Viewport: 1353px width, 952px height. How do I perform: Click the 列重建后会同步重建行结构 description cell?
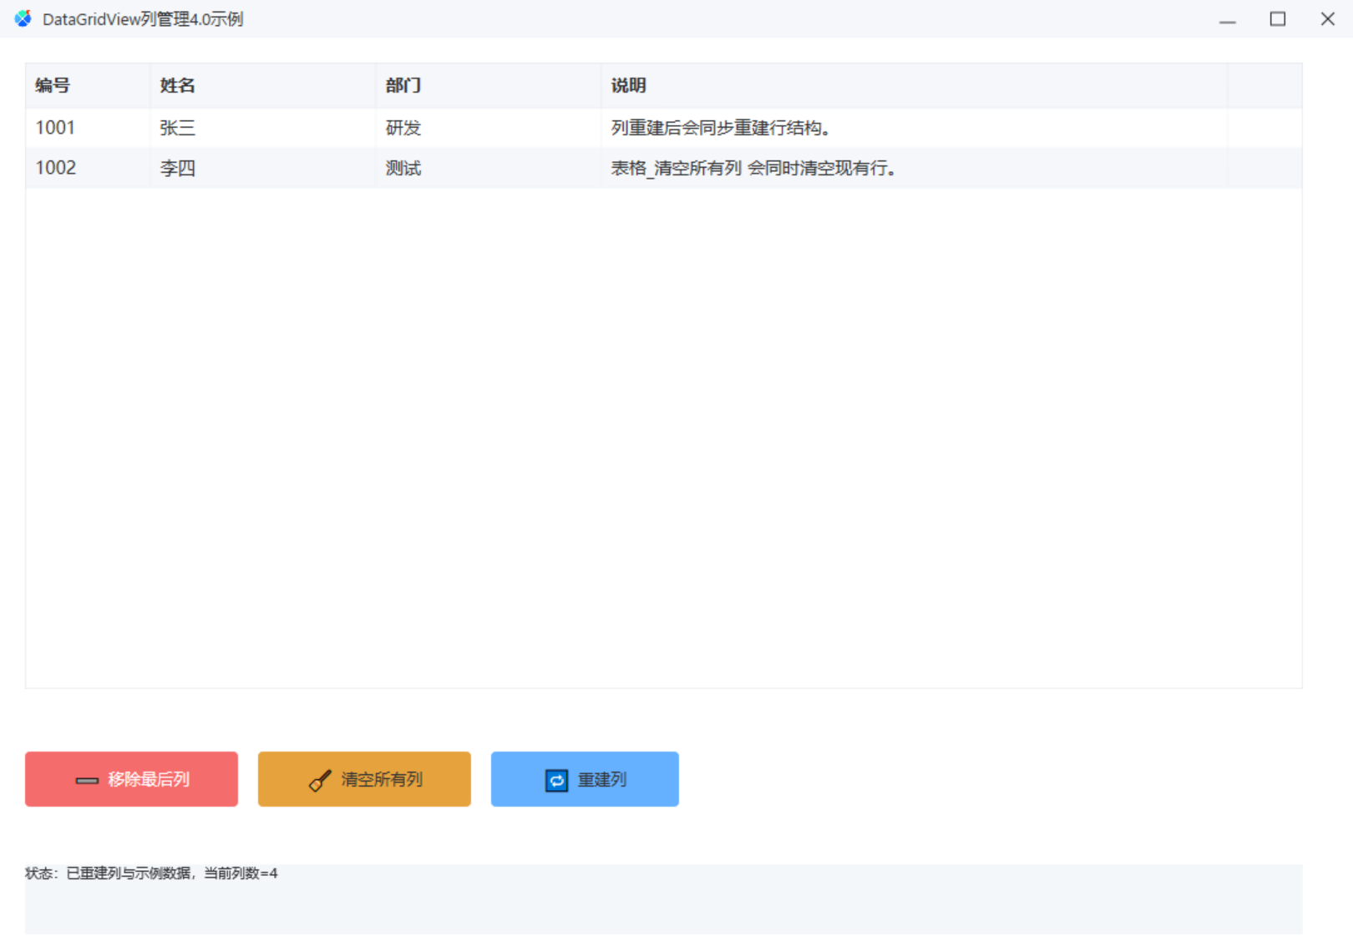click(915, 128)
